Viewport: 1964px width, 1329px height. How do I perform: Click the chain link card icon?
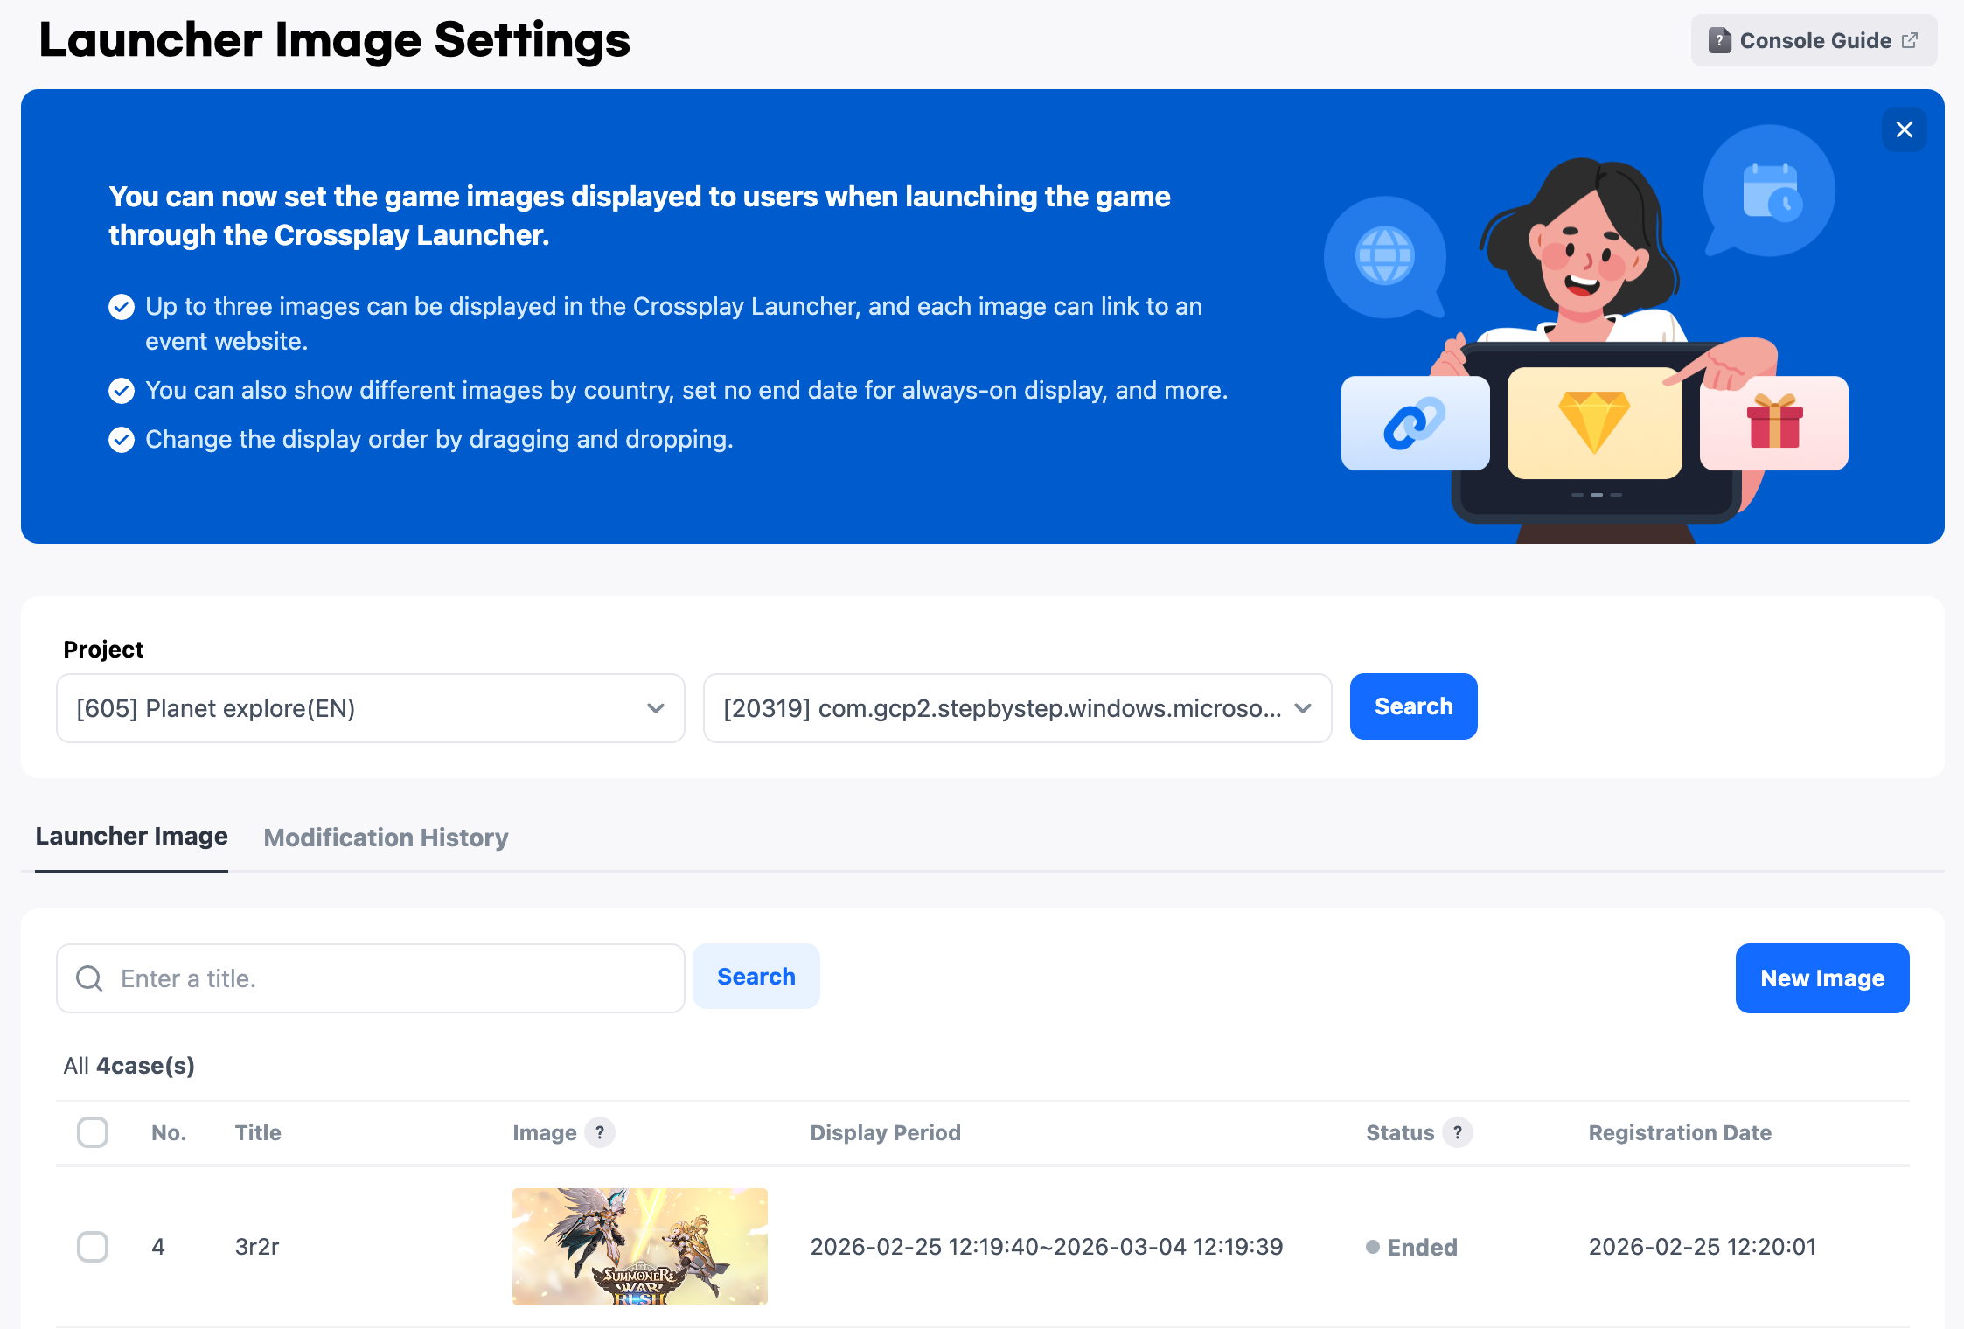(1414, 423)
